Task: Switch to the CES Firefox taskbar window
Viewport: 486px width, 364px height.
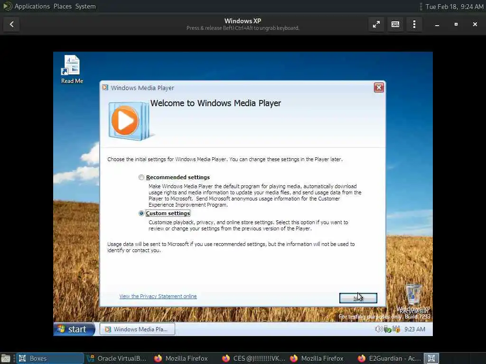Action: pyautogui.click(x=253, y=358)
